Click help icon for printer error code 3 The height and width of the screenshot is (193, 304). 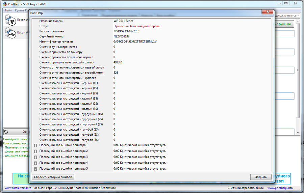[35, 157]
